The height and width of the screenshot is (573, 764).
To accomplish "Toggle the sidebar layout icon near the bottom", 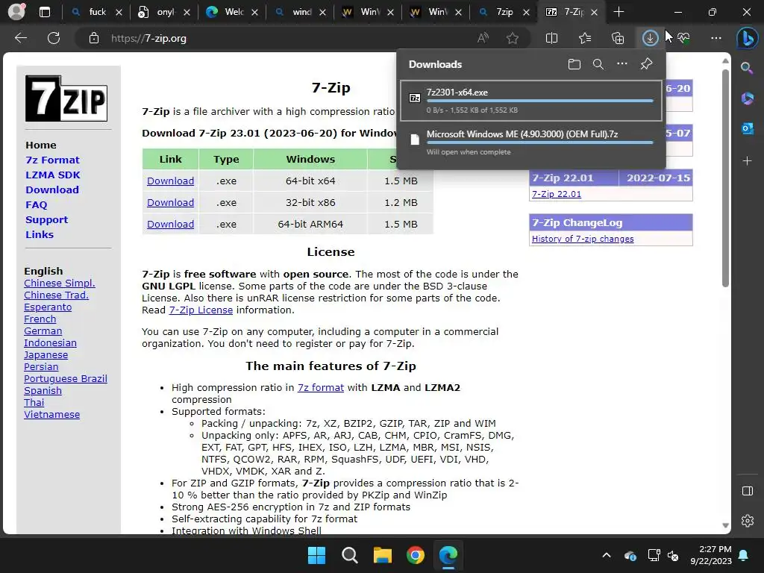I will point(747,491).
